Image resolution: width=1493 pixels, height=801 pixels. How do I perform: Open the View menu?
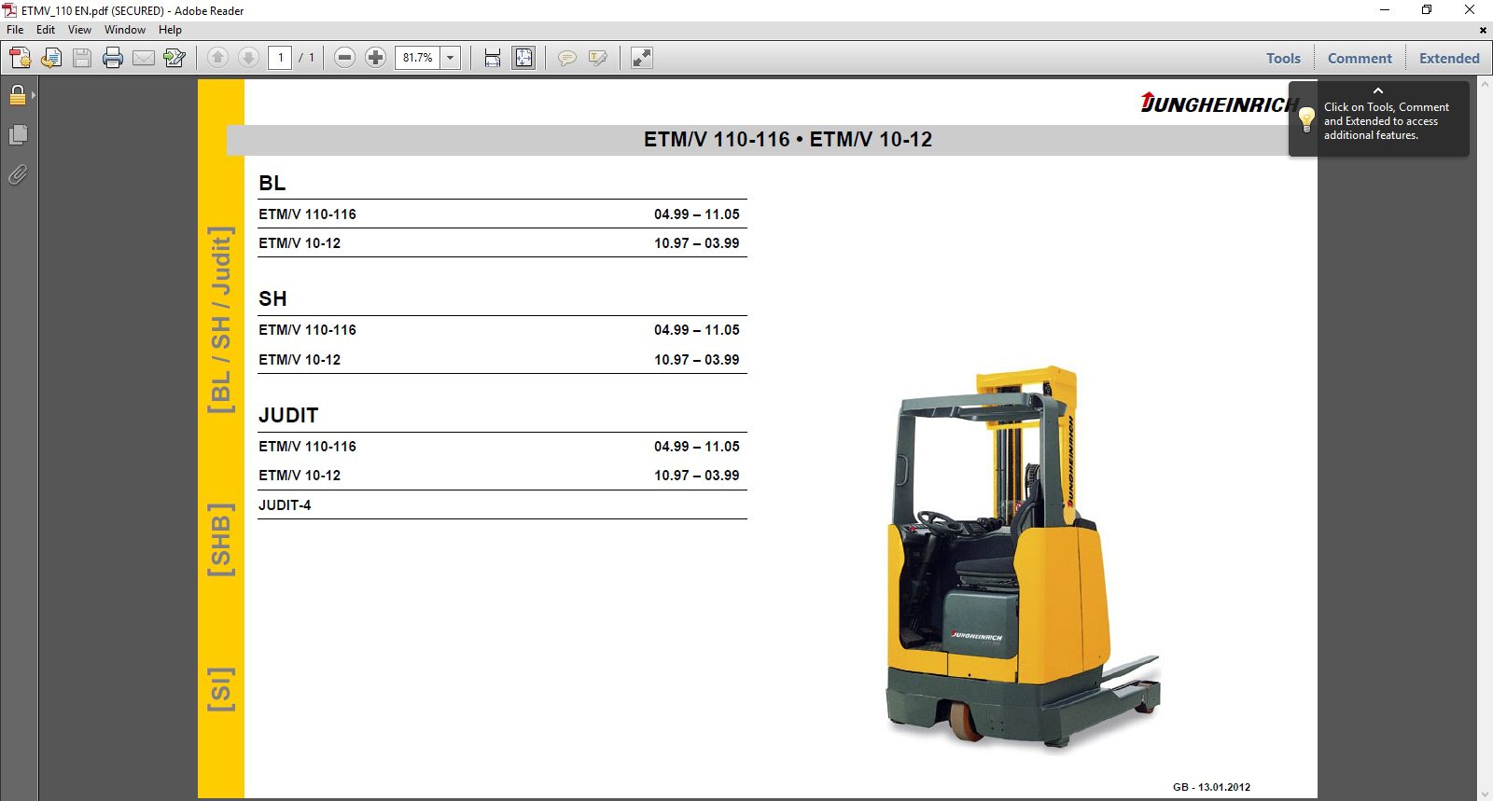pyautogui.click(x=79, y=30)
